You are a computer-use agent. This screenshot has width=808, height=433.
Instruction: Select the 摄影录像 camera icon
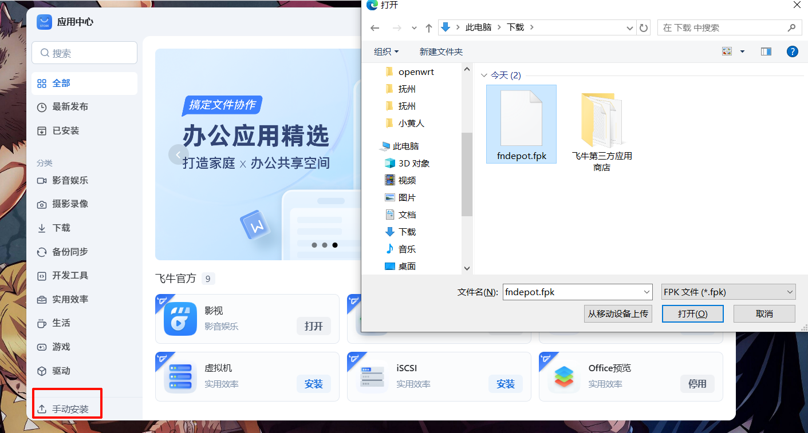(42, 204)
